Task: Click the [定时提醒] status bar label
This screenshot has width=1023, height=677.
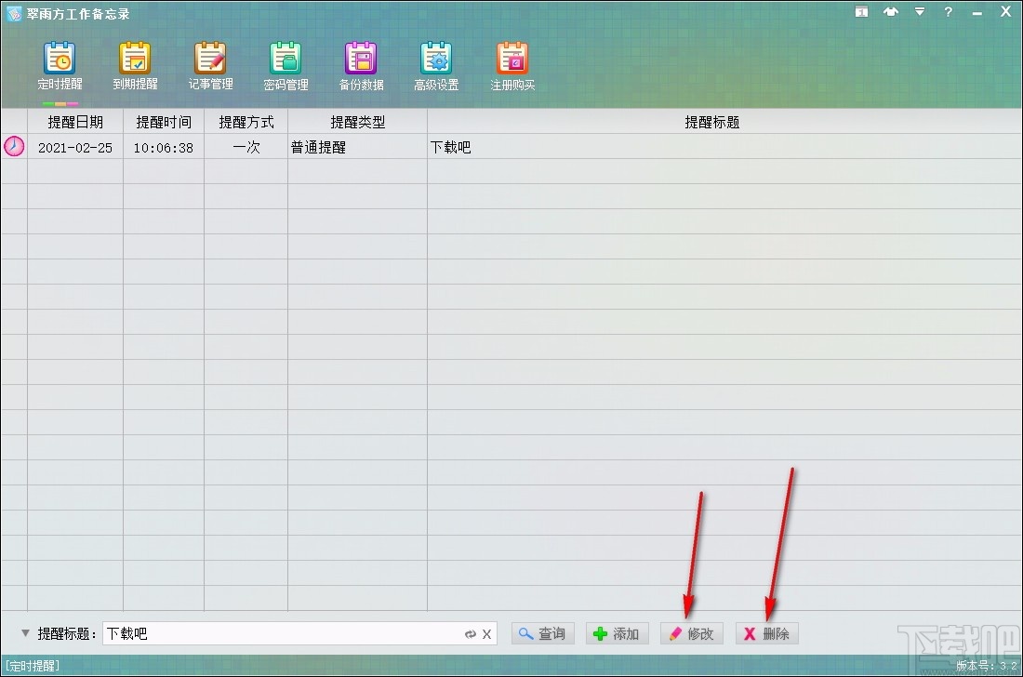Action: click(32, 665)
